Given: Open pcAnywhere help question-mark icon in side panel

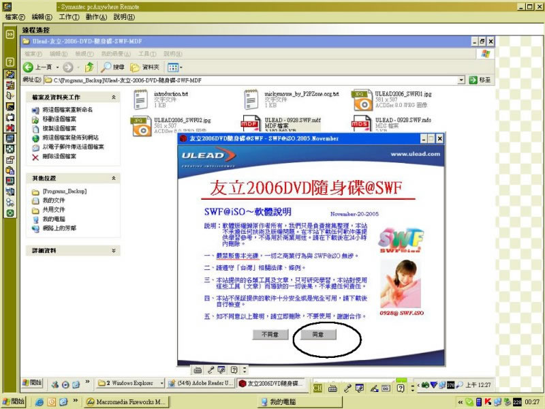Looking at the screenshot, I should click(10, 62).
